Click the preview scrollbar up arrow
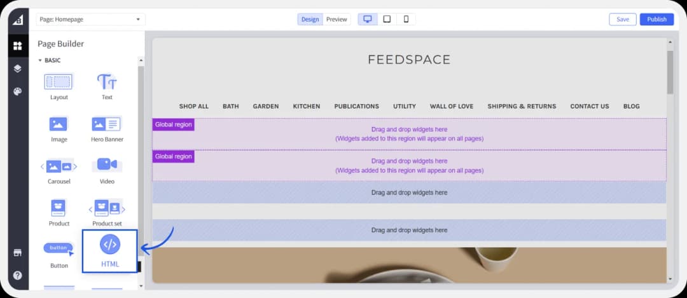 (x=670, y=42)
